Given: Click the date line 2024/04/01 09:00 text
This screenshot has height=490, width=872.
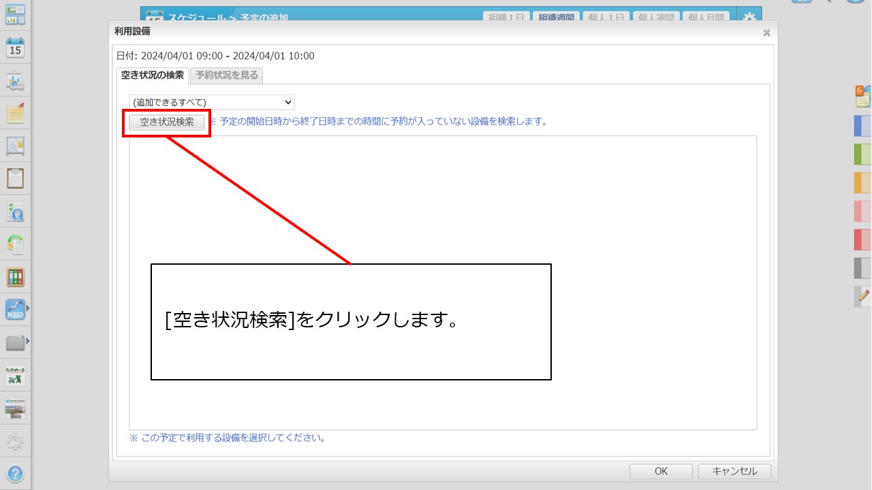Looking at the screenshot, I should [x=215, y=56].
